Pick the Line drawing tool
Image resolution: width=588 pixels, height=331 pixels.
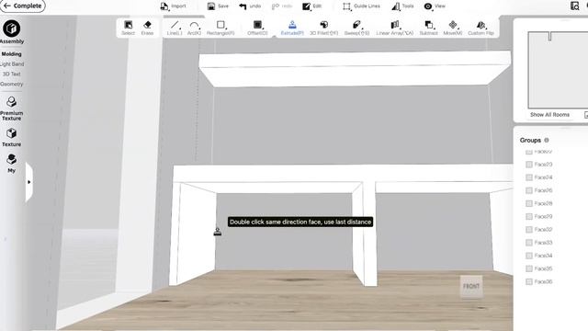(x=175, y=28)
